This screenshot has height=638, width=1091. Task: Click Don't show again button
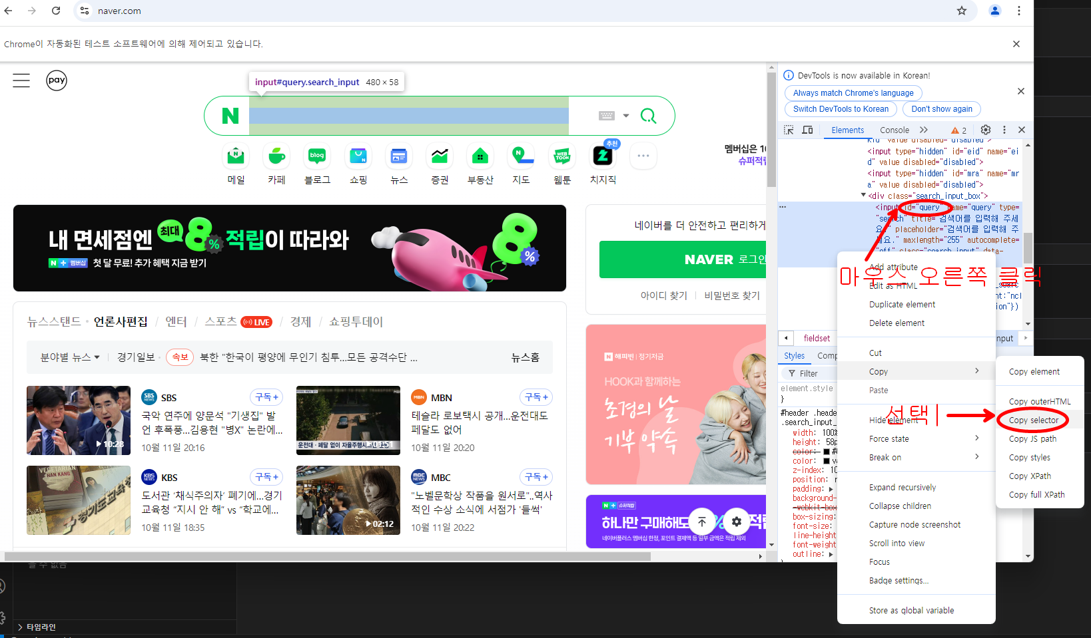point(941,109)
